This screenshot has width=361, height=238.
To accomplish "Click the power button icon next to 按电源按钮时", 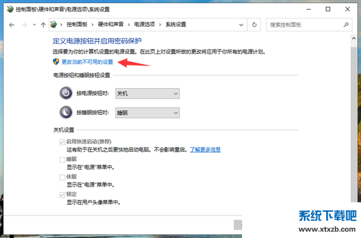I will click(65, 93).
